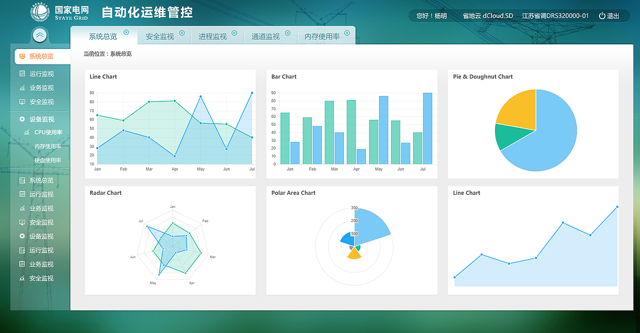Click the 退出 logout link

tap(613, 16)
